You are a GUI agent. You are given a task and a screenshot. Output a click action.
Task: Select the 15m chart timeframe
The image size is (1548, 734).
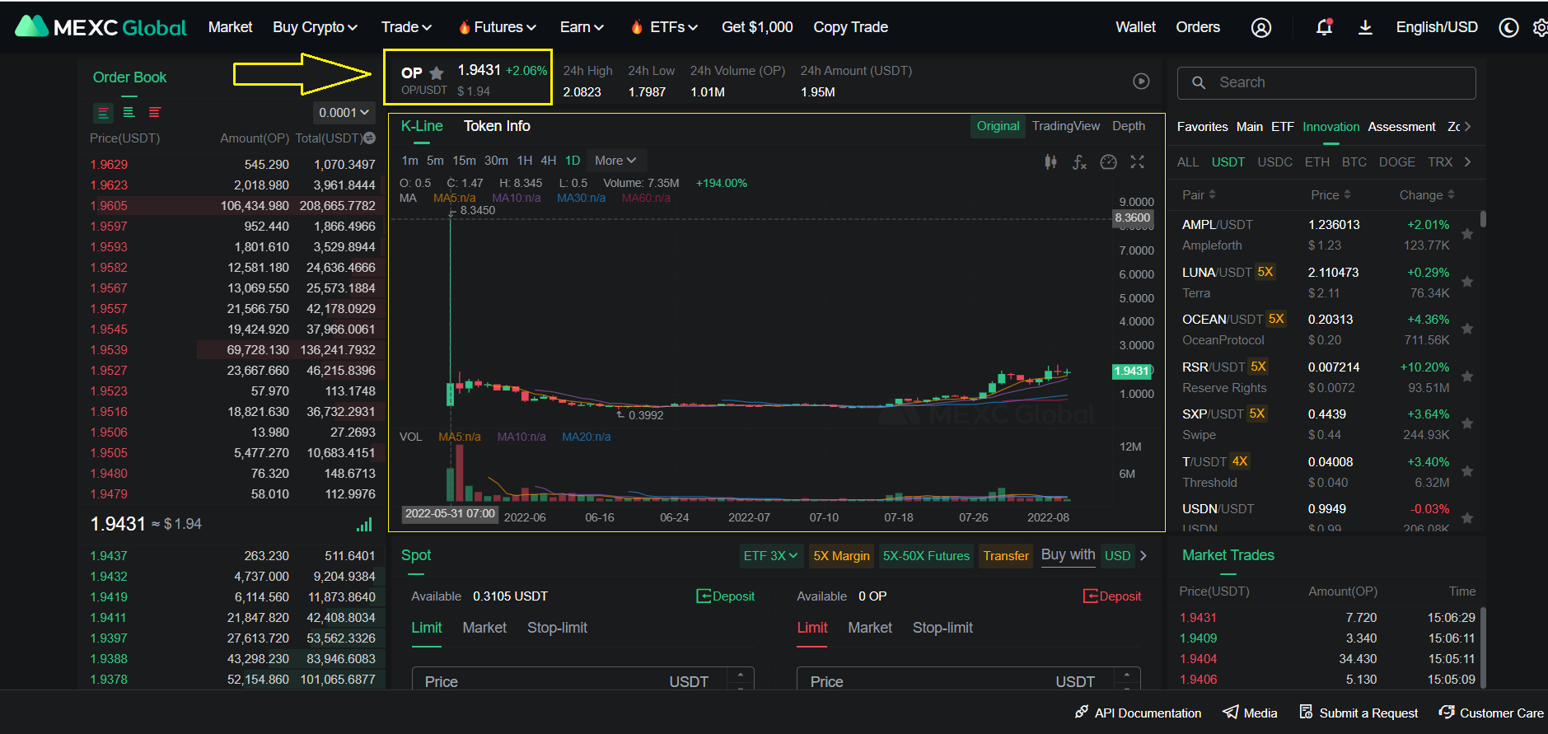(464, 161)
